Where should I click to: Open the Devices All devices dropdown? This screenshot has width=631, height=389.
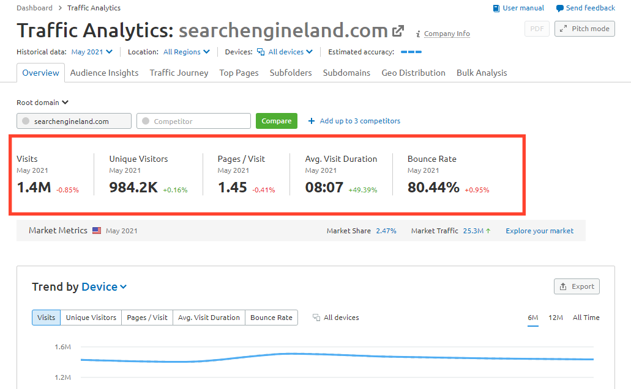tap(285, 52)
